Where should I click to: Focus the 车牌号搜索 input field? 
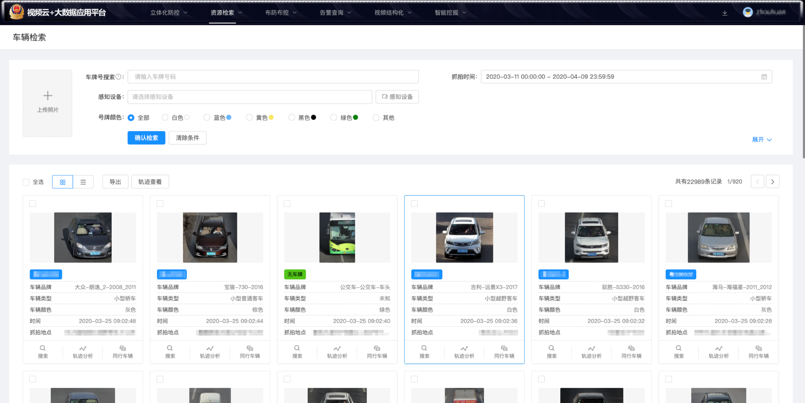click(273, 77)
